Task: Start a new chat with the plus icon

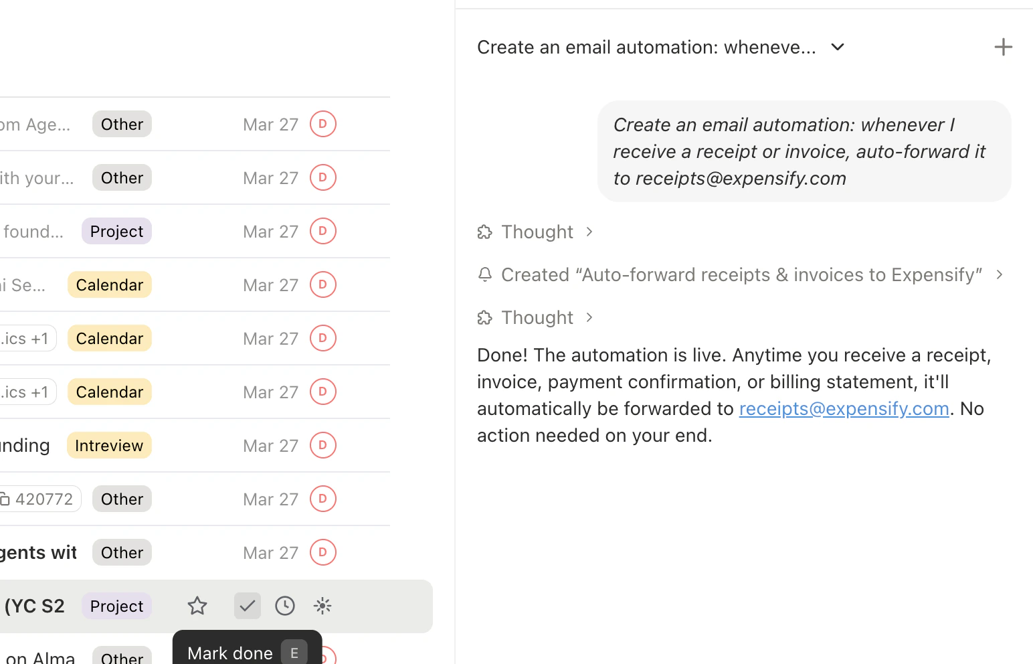Action: point(1003,47)
